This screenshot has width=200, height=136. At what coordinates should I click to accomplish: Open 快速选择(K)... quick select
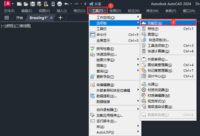[x=114, y=54]
